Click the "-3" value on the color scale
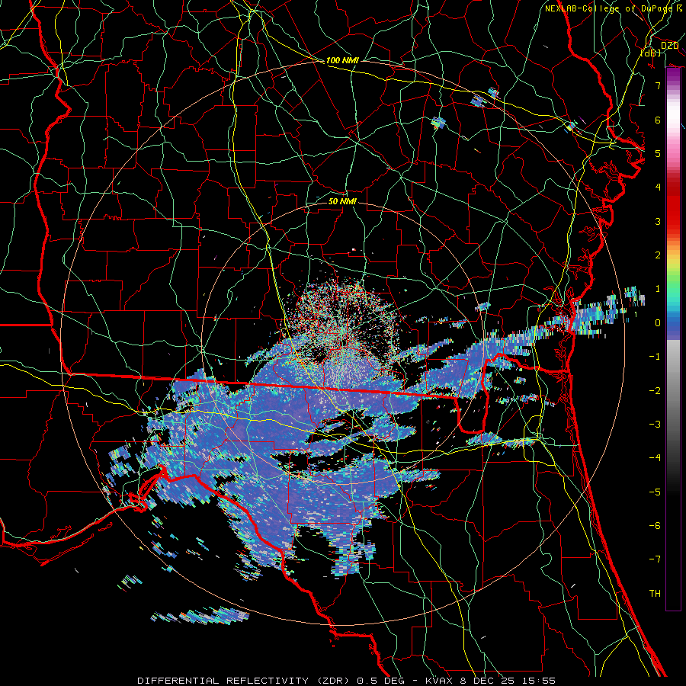Image resolution: width=686 pixels, height=686 pixels. tap(655, 425)
